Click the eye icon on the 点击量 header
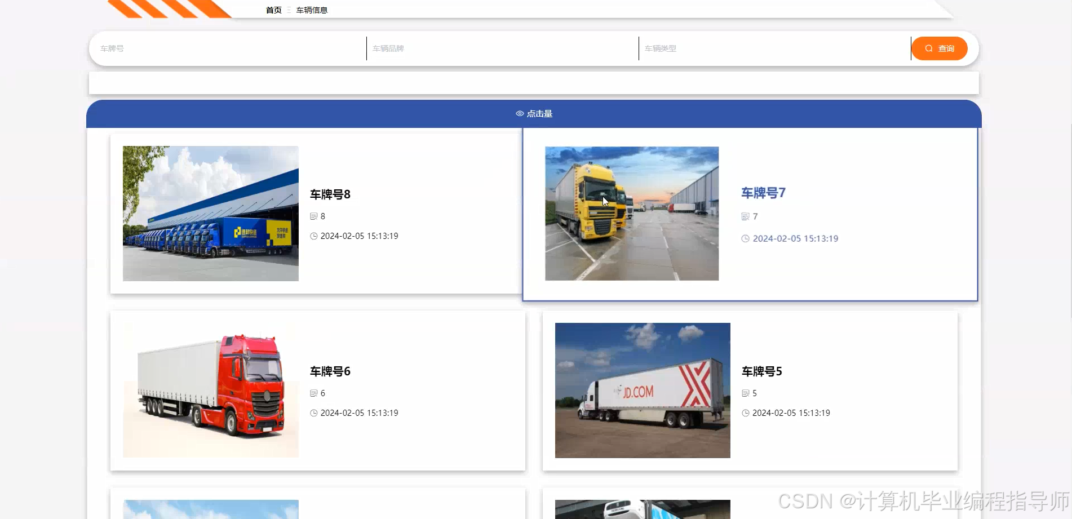The height and width of the screenshot is (519, 1072). [x=520, y=113]
